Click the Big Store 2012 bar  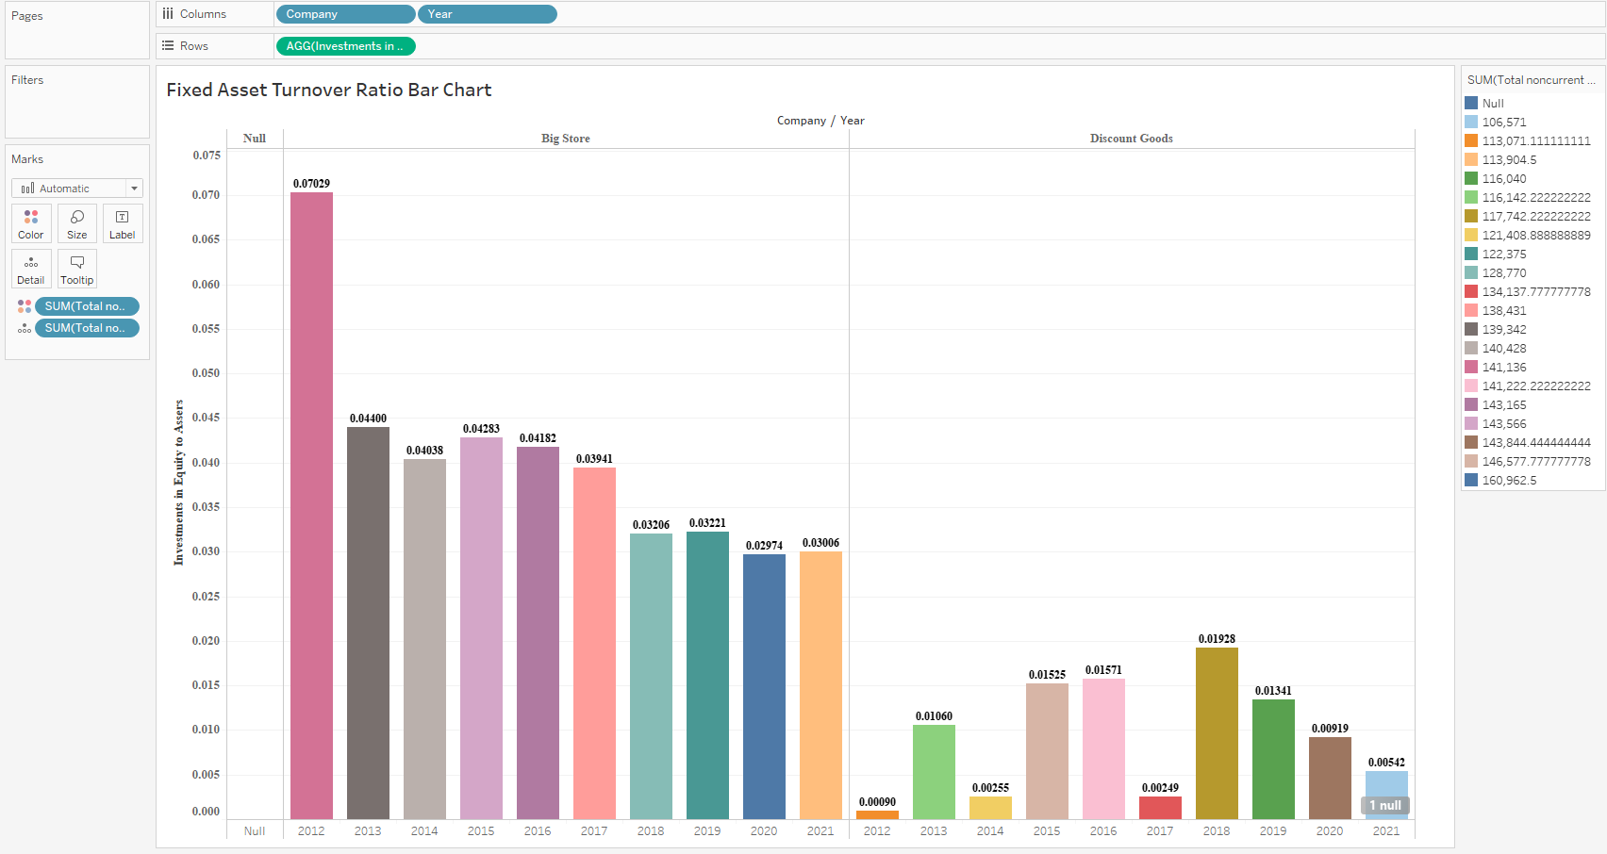311,505
